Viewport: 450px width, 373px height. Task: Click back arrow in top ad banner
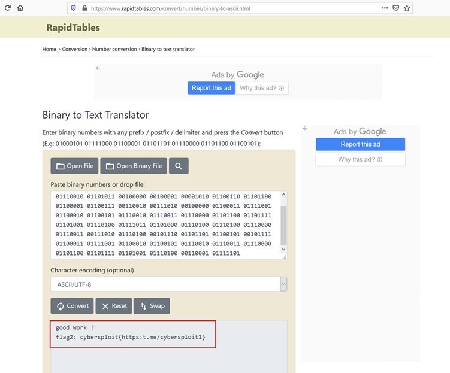click(x=98, y=68)
